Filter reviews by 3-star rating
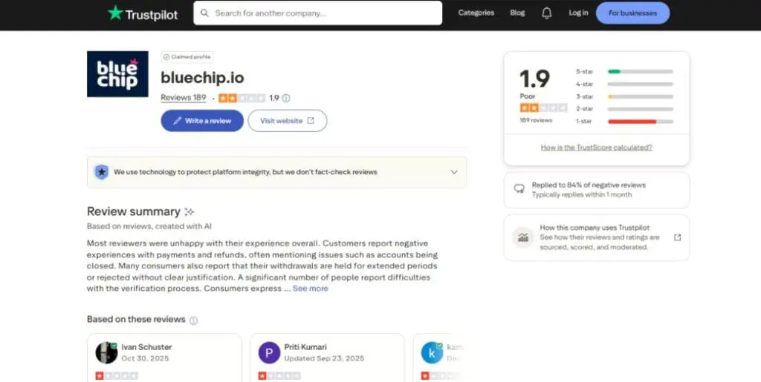Screen dimensions: 761x382 640,96
